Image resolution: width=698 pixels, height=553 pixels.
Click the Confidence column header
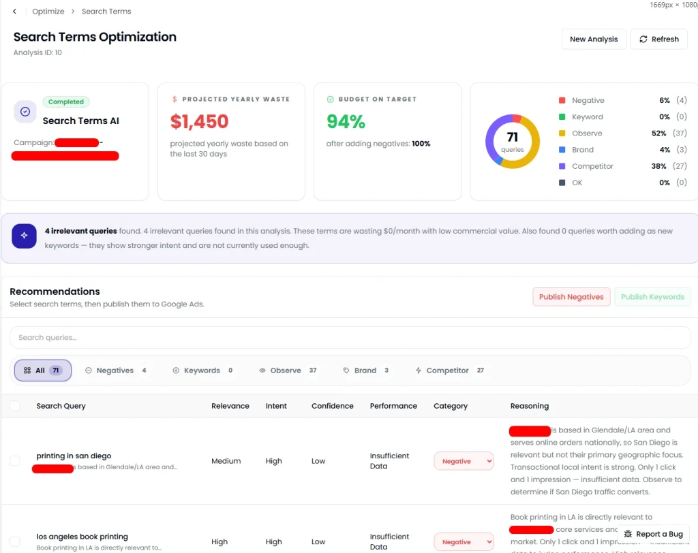332,406
